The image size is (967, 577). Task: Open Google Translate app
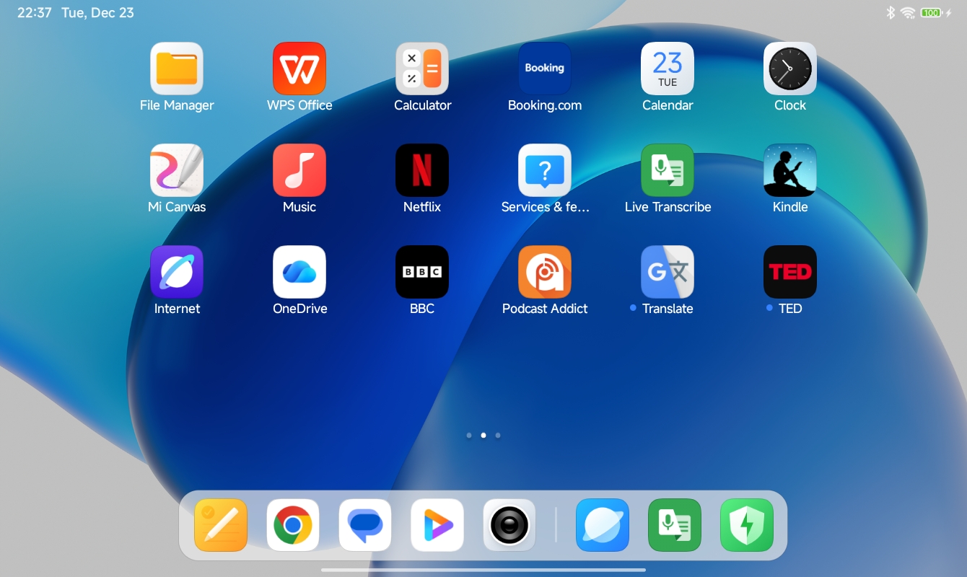point(668,272)
